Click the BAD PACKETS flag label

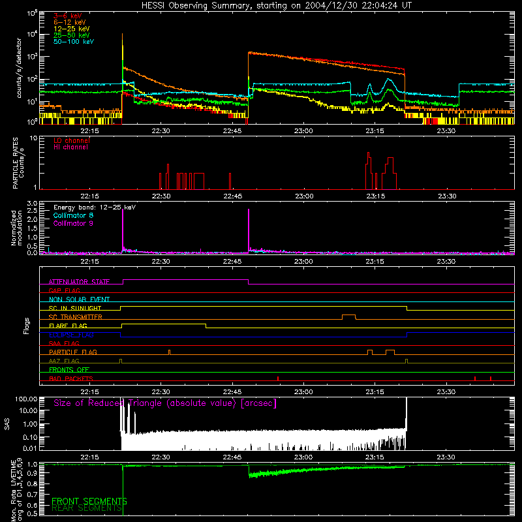pyautogui.click(x=71, y=378)
